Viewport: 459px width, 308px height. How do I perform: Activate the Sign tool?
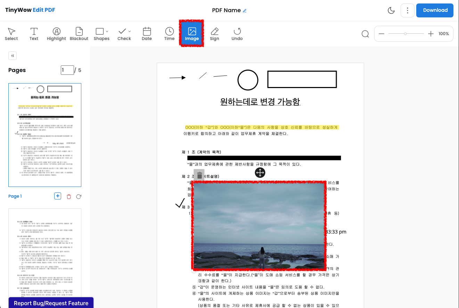click(215, 33)
